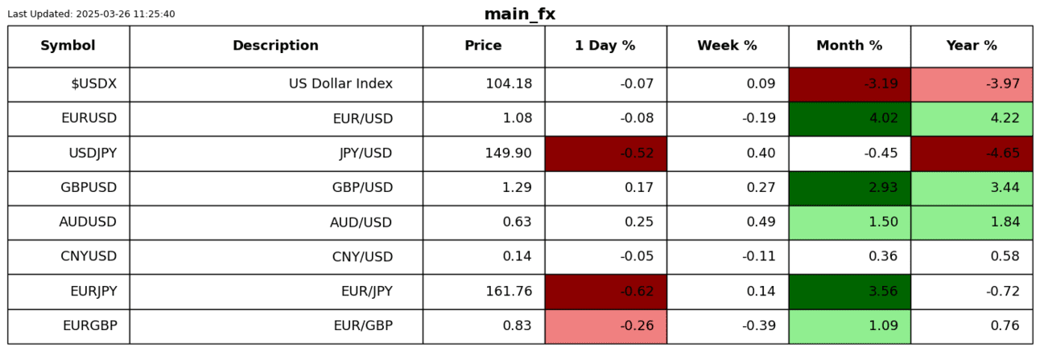Select the Price column header
This screenshot has width=1040, height=351.
click(x=483, y=46)
